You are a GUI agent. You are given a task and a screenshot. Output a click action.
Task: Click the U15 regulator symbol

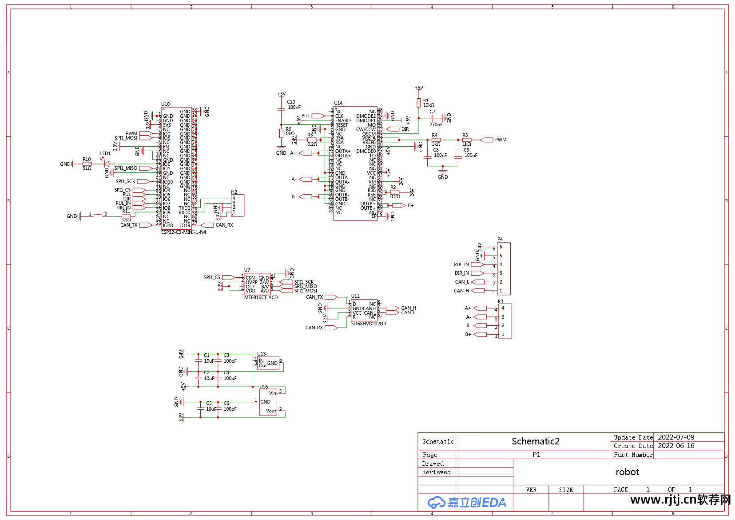point(268,363)
